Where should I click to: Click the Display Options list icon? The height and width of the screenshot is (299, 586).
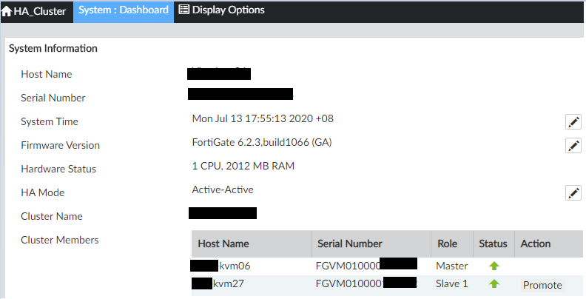click(183, 10)
